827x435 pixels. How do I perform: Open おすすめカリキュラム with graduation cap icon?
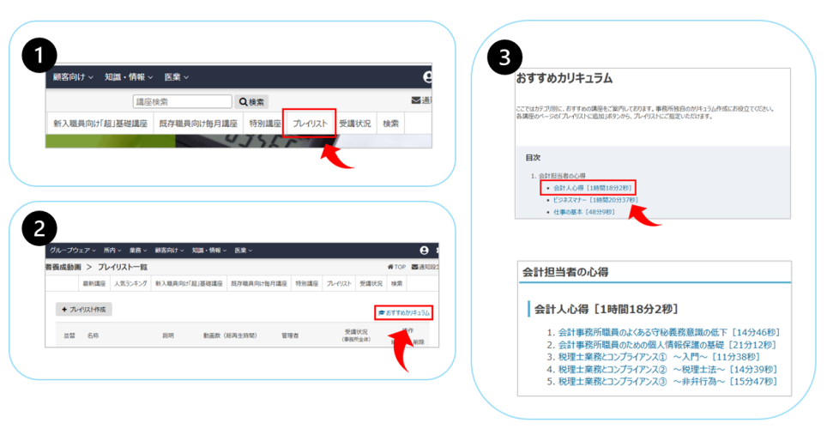[403, 312]
